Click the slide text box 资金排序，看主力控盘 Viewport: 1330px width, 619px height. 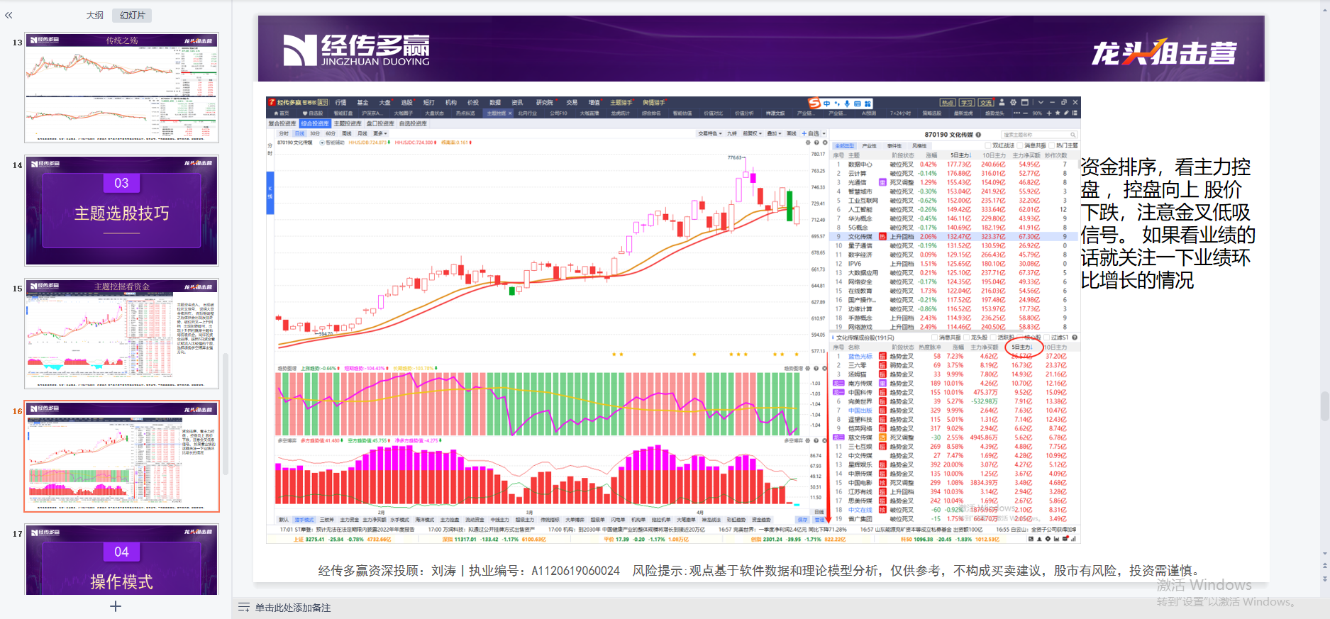coord(1168,223)
